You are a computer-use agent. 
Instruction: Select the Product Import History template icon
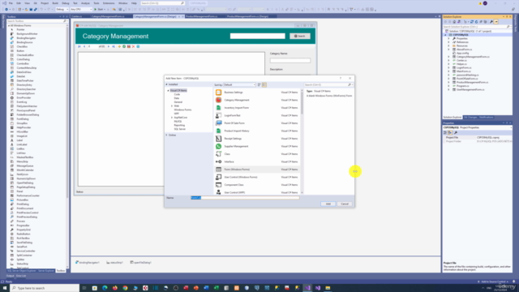(x=218, y=131)
